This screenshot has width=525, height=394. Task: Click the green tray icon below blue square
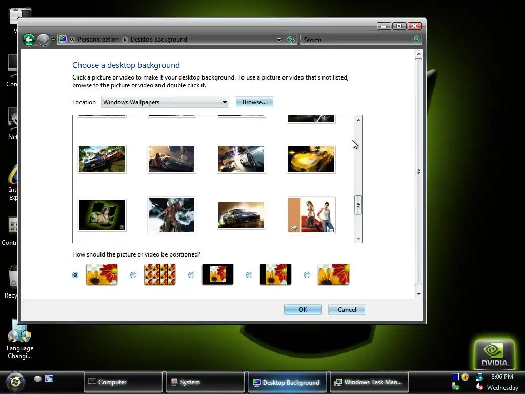click(x=455, y=387)
